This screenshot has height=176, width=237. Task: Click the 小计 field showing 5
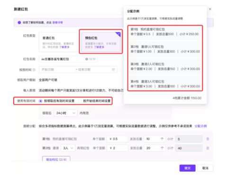189,139
